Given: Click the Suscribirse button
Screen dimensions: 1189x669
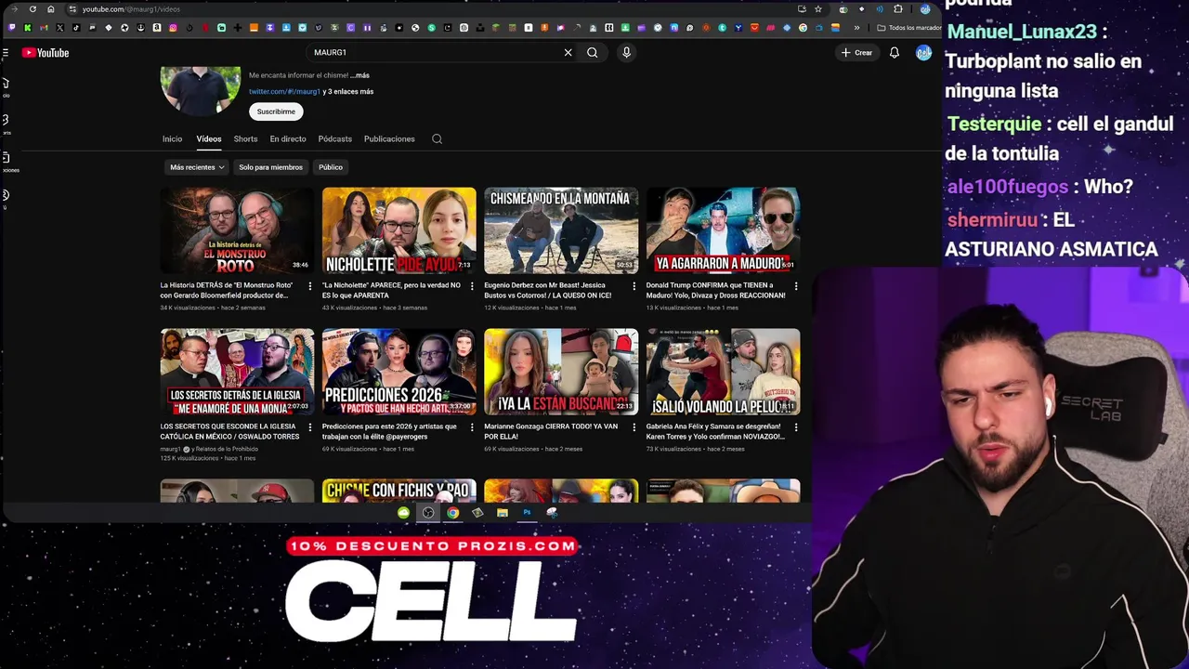Looking at the screenshot, I should coord(276,111).
